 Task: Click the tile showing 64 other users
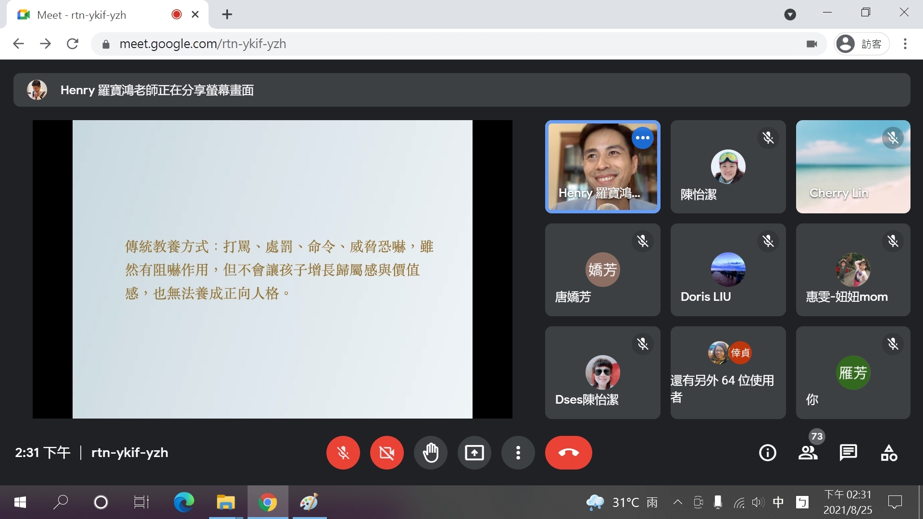(x=728, y=372)
